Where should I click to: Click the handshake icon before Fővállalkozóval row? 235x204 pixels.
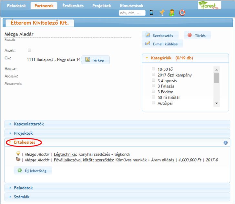click(18, 160)
